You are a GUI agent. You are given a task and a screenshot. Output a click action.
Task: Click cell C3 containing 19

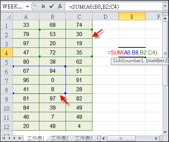pyautogui.click(x=79, y=43)
